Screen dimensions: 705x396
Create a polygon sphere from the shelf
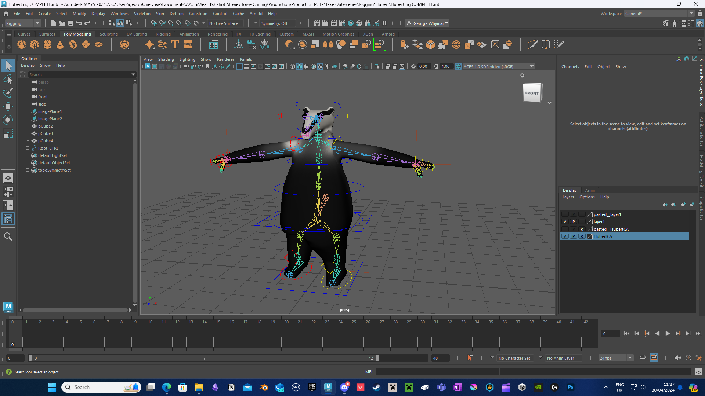[22, 45]
